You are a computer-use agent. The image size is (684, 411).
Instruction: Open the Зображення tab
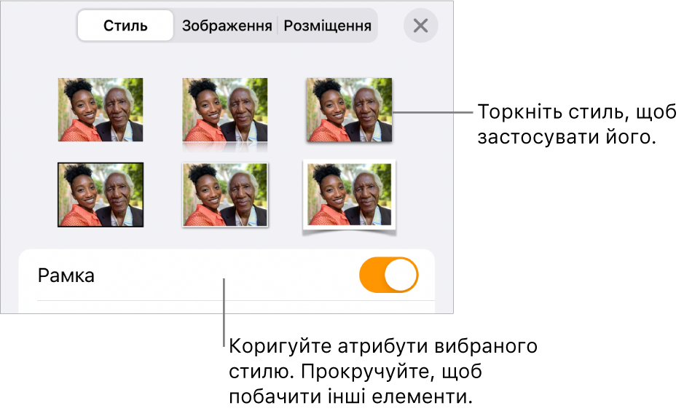click(x=227, y=26)
